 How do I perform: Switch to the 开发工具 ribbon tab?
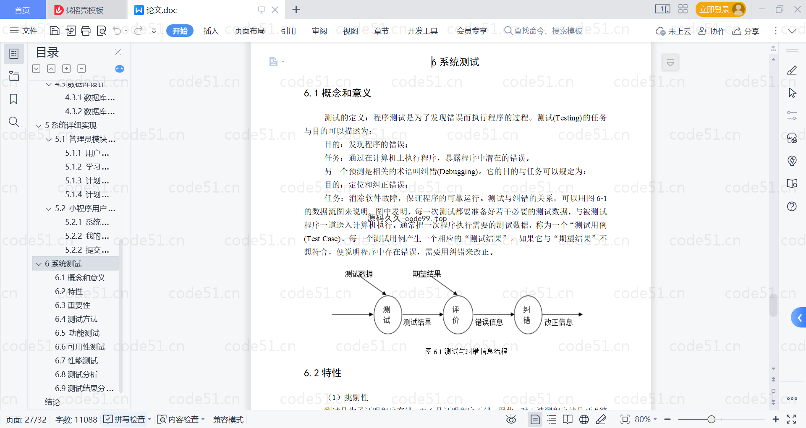click(x=422, y=31)
